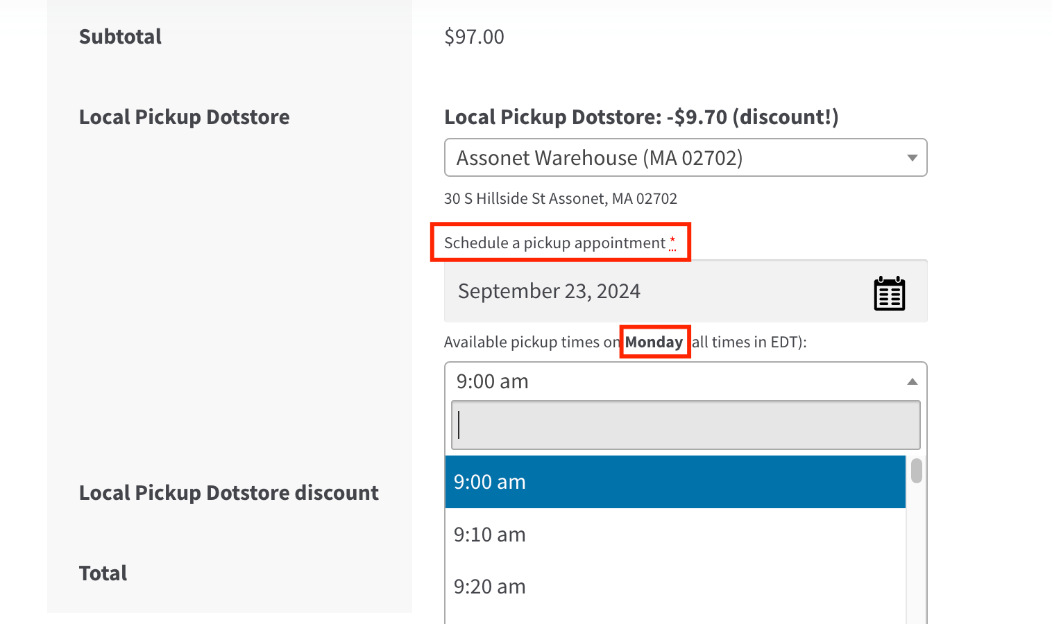This screenshot has height=624, width=1052.
Task: Open the pickup time dropdown showing 9:00 am
Action: [x=686, y=381]
